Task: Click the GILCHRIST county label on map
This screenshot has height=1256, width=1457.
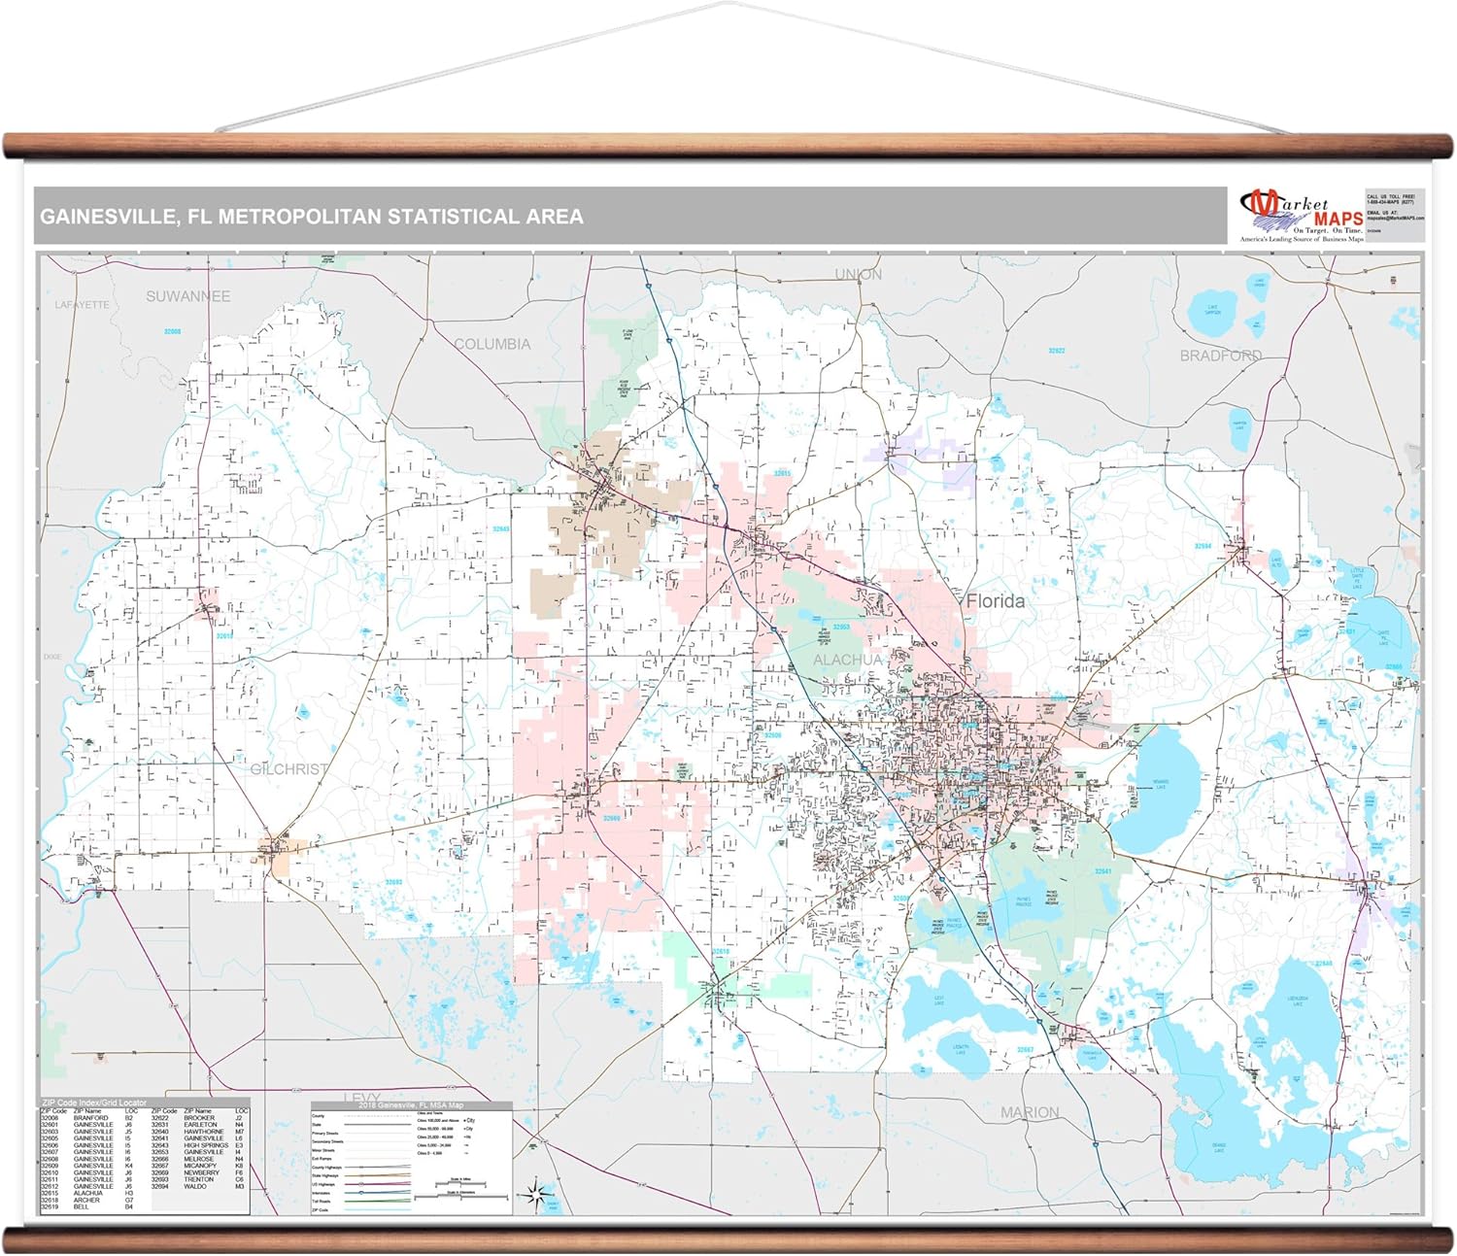Action: pyautogui.click(x=289, y=769)
